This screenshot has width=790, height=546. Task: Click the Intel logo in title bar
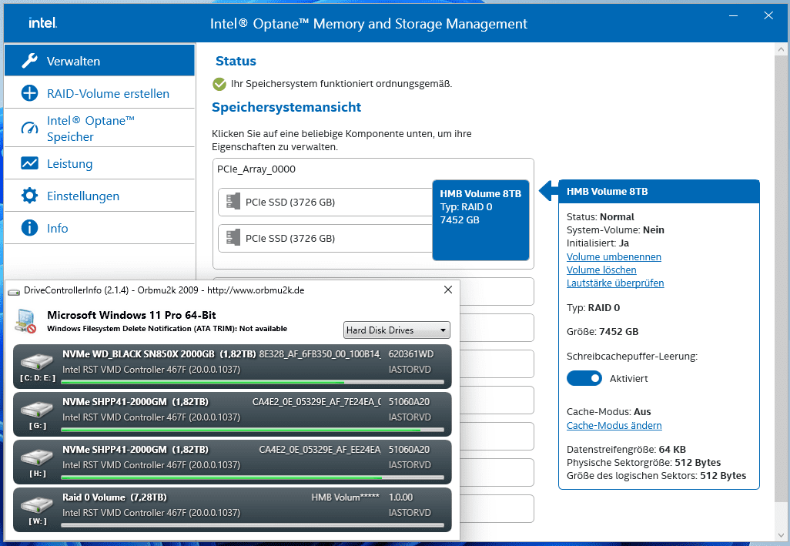tap(43, 22)
